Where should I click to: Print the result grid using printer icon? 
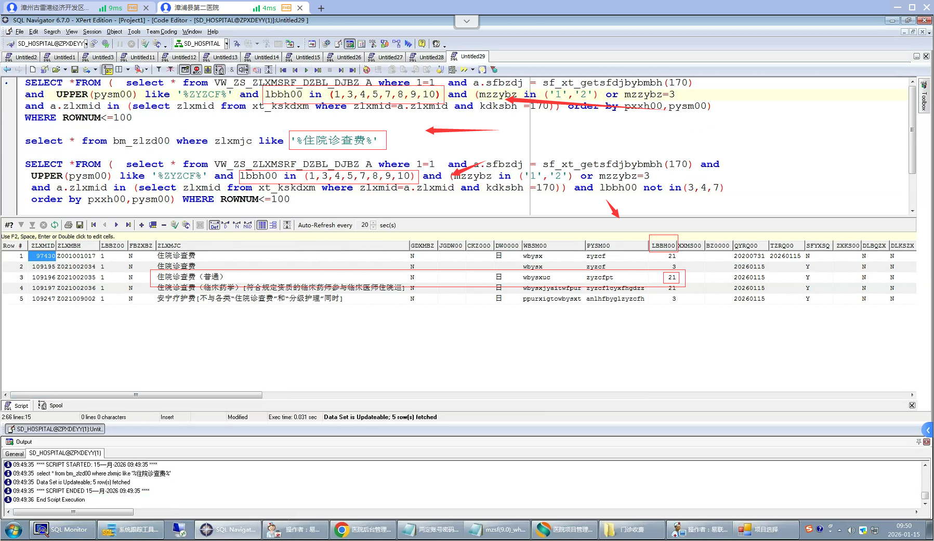click(68, 225)
